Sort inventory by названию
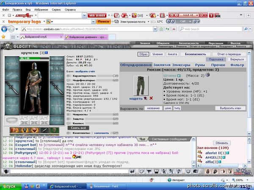 tap(153, 108)
